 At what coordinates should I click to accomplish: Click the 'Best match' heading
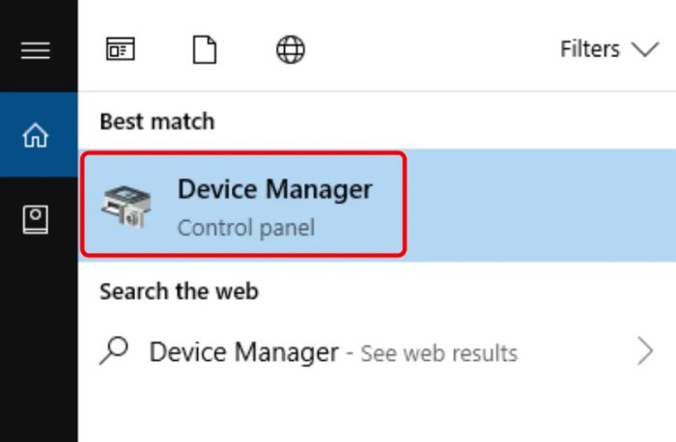point(156,121)
